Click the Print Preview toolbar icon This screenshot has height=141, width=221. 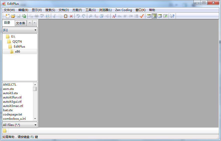pyautogui.click(x=31, y=16)
